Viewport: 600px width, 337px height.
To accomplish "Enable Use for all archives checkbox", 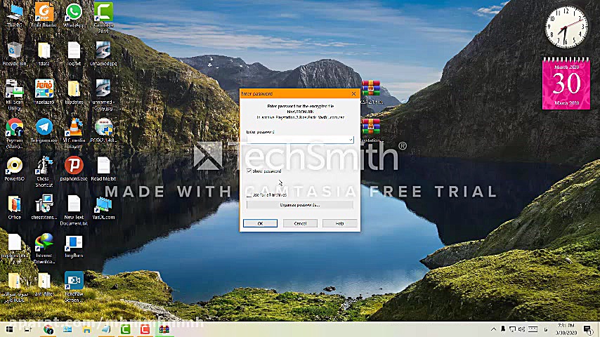I will click(249, 194).
